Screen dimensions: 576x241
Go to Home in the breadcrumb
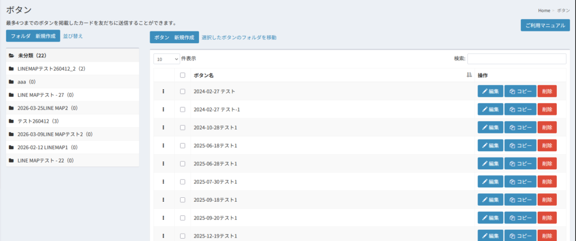(x=543, y=11)
